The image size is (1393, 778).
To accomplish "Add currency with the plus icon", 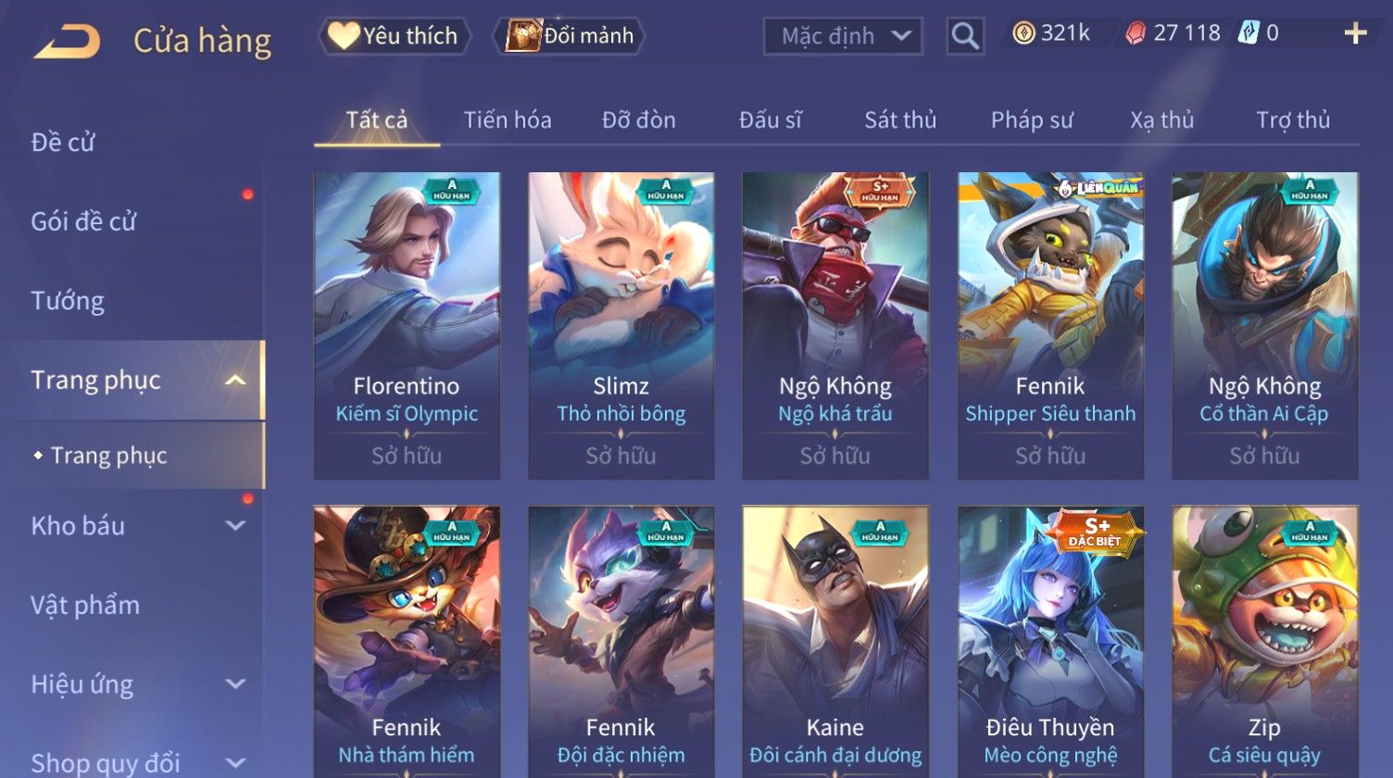I will pyautogui.click(x=1355, y=34).
